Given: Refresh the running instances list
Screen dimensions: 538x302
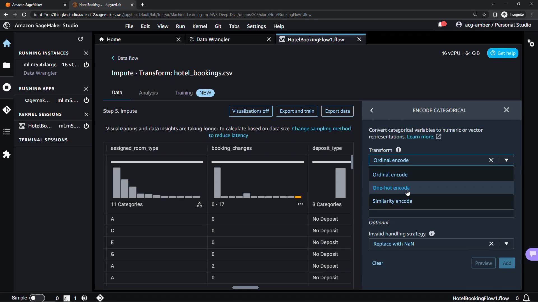Looking at the screenshot, I should 80,39.
